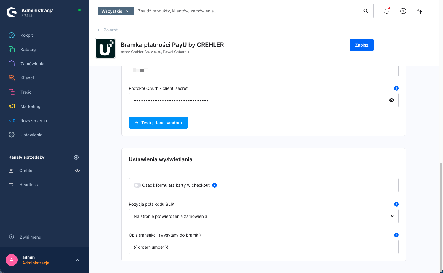Click the admin avatar circle
The height and width of the screenshot is (273, 443).
[12, 260]
